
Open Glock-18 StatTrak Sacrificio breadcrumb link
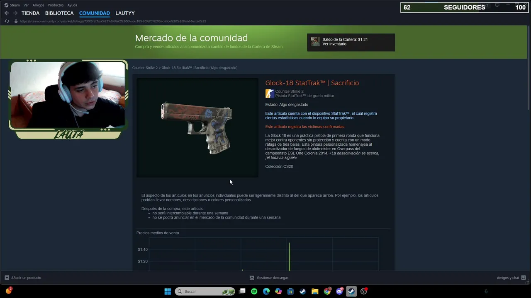(200, 67)
